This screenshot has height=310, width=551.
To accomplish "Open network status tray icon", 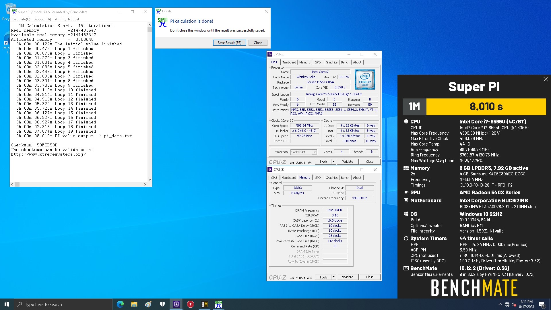I will pos(507,304).
